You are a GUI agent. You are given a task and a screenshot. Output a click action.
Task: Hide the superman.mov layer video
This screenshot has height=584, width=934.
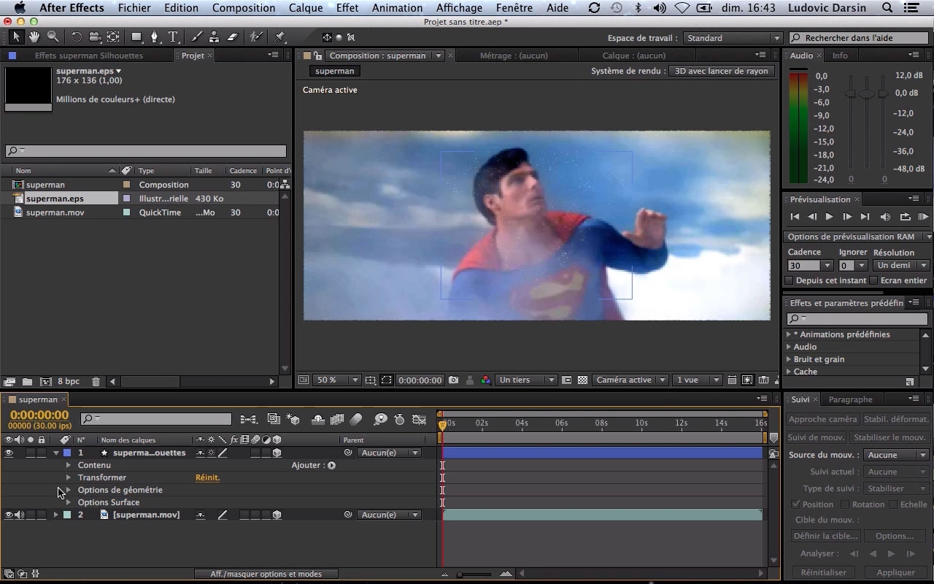[x=9, y=515]
